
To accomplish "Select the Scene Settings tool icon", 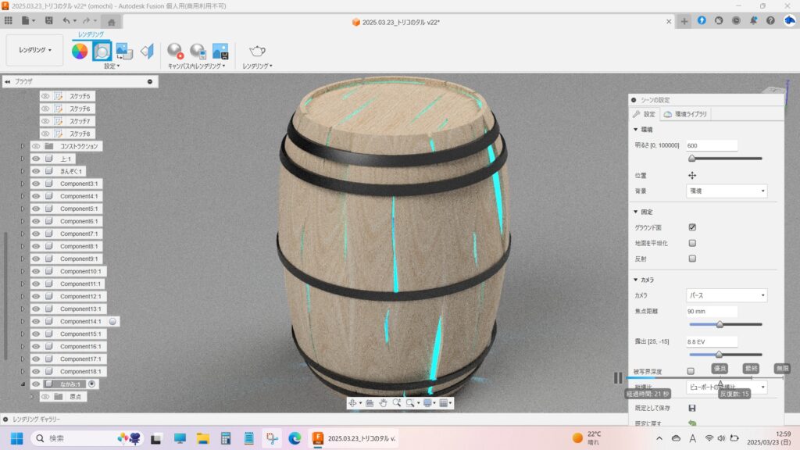I will [x=102, y=52].
